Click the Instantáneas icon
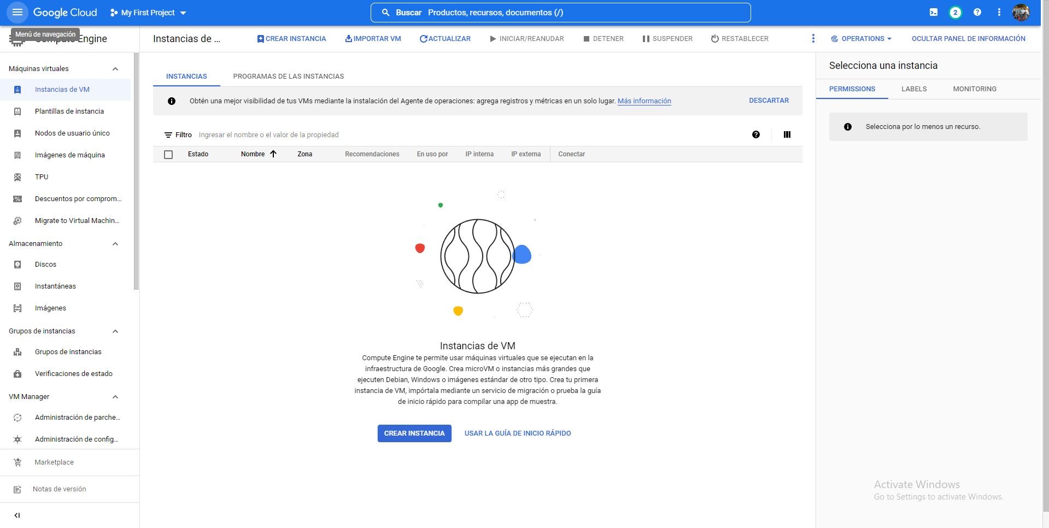This screenshot has height=528, width=1049. pyautogui.click(x=17, y=286)
